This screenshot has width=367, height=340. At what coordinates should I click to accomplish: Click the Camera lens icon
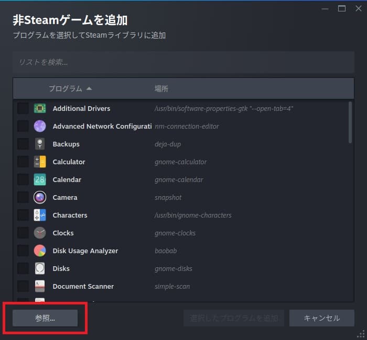[40, 197]
